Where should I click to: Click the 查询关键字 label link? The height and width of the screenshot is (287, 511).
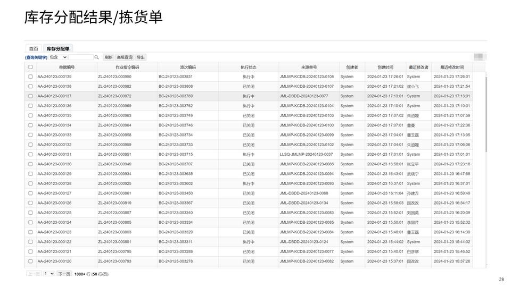36,57
